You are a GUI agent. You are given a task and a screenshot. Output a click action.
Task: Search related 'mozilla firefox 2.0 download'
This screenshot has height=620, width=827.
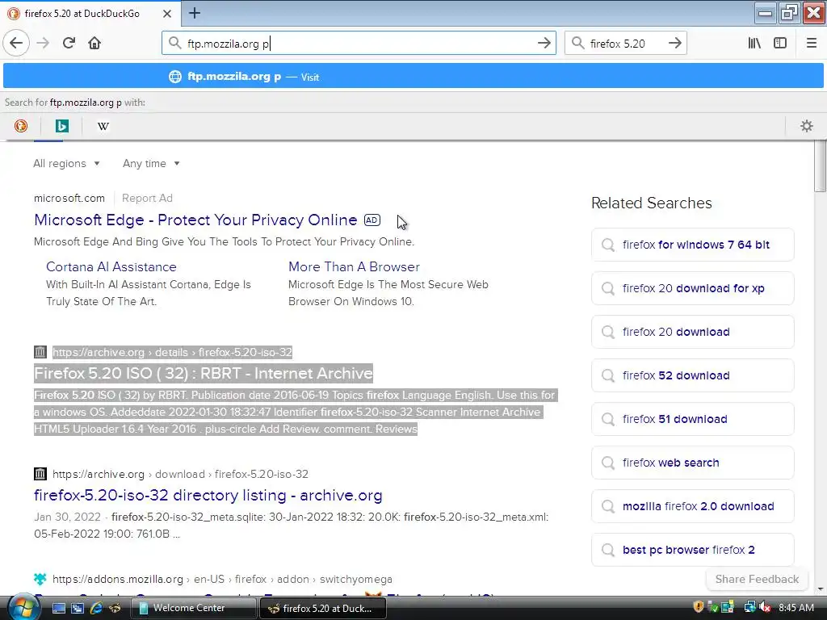[x=692, y=506]
